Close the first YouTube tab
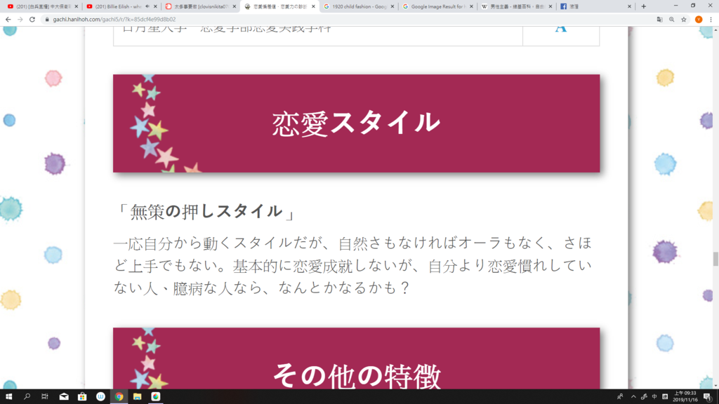 [x=77, y=6]
